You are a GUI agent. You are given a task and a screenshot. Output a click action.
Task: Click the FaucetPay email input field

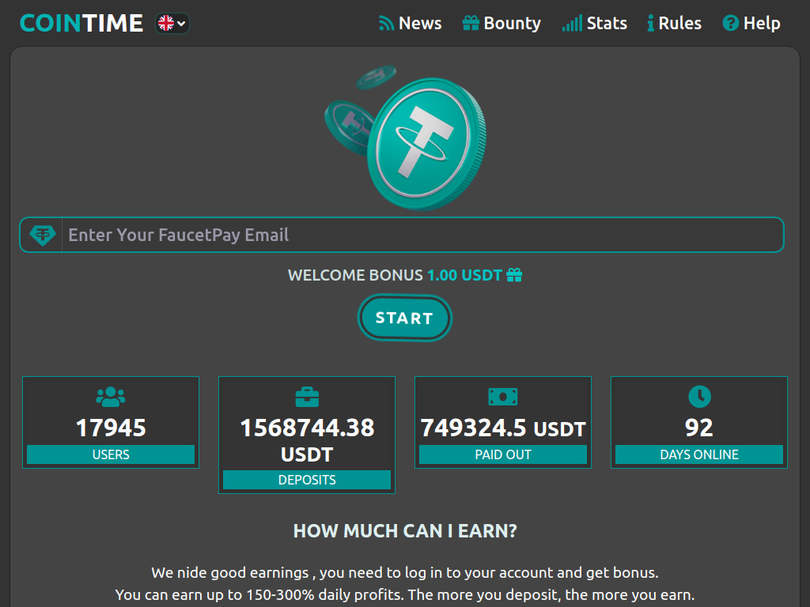(396, 235)
